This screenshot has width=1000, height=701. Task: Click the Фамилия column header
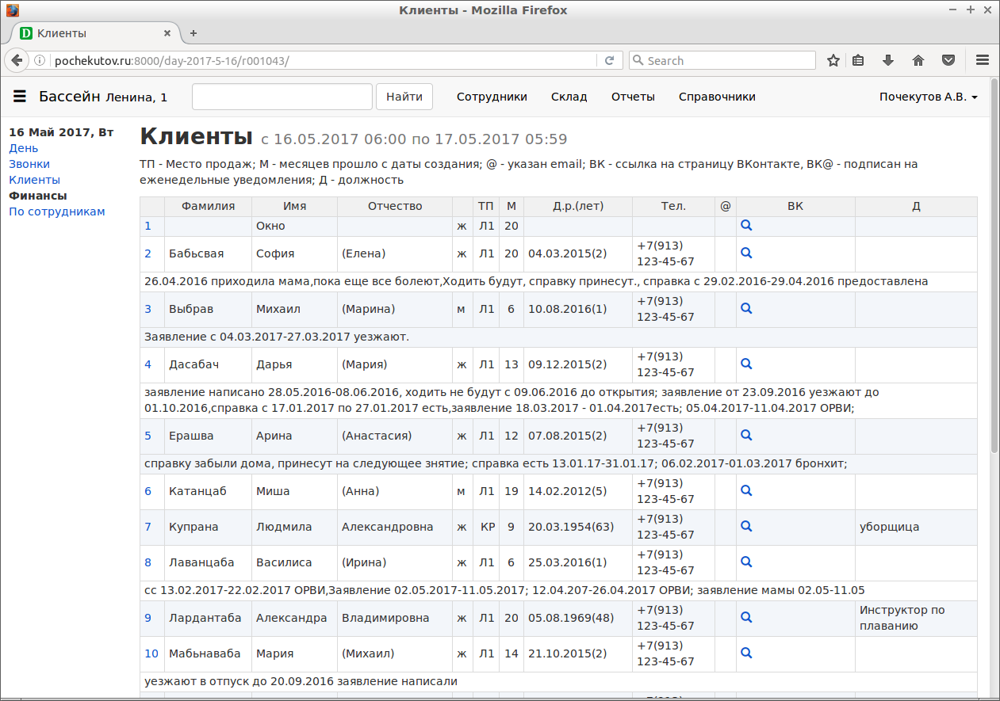click(208, 206)
